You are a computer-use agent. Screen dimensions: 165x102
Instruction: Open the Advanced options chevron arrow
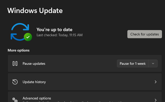click(x=156, y=100)
